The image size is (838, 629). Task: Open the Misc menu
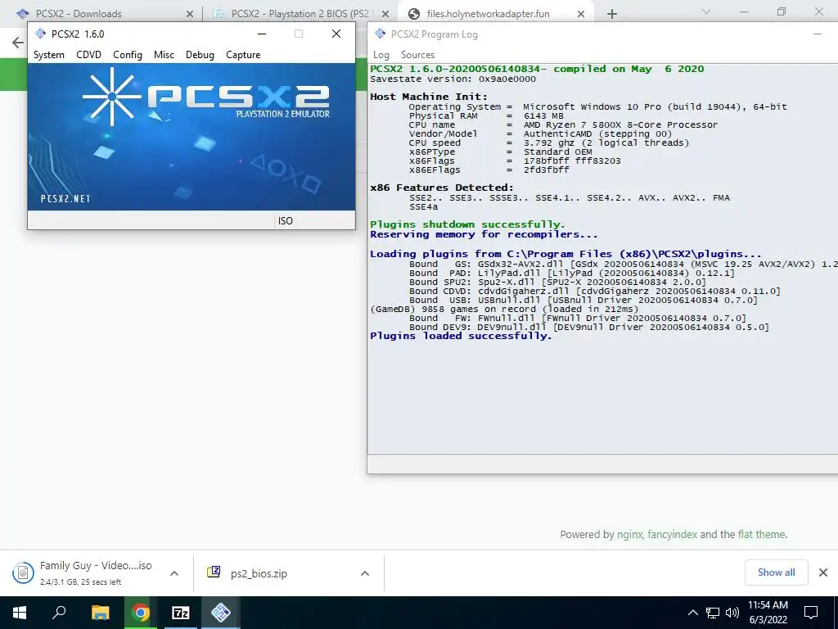164,55
